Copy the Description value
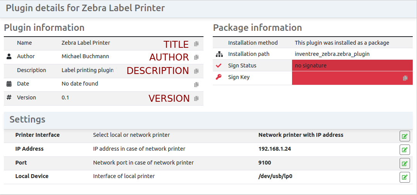Screen dimensions: 417x195 (196, 71)
